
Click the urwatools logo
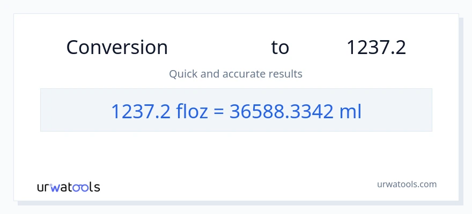[x=68, y=187]
